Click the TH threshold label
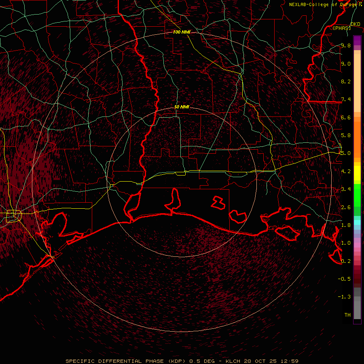Image resolution: width=364 pixels, height=364 pixels. (347, 315)
